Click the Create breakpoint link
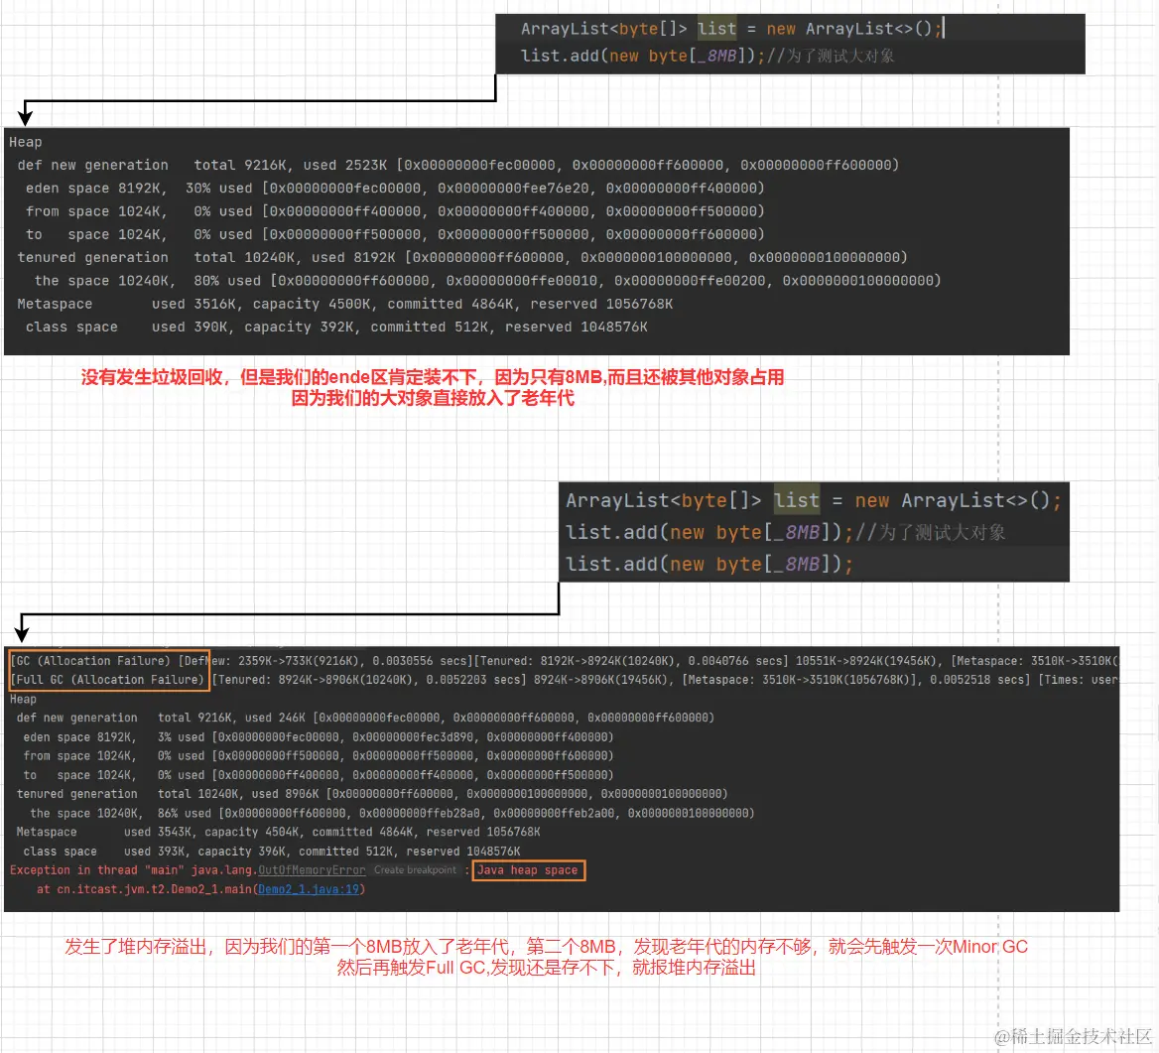The height and width of the screenshot is (1053, 1159). click(415, 870)
